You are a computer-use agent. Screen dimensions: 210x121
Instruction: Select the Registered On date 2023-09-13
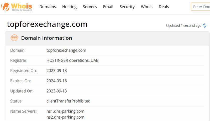pyautogui.click(x=57, y=70)
